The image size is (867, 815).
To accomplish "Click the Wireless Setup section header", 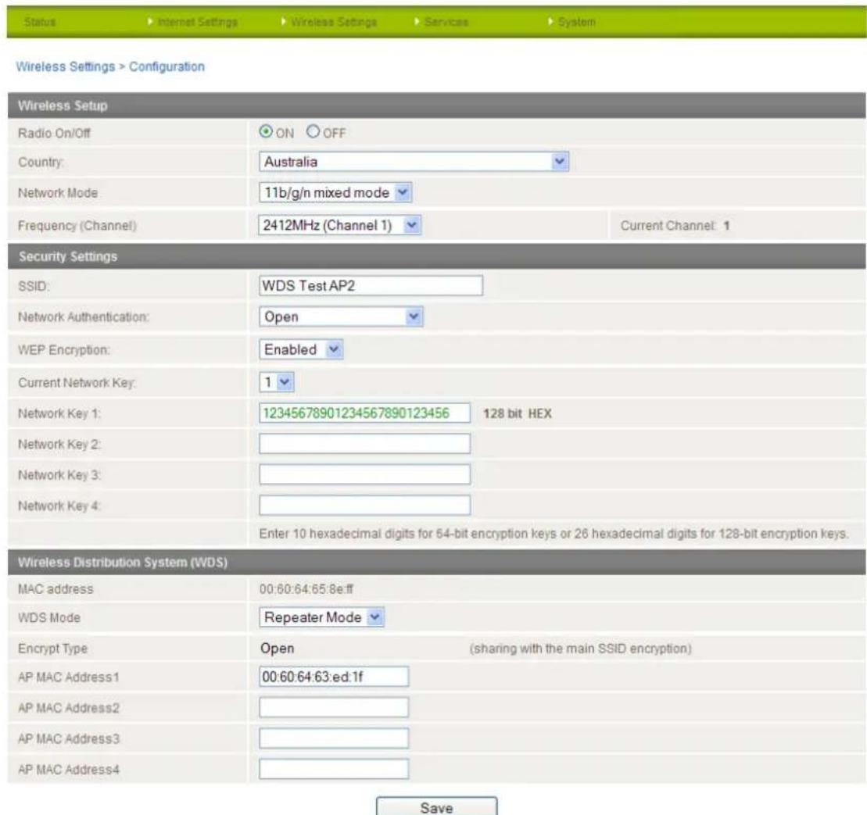I will tap(437, 105).
